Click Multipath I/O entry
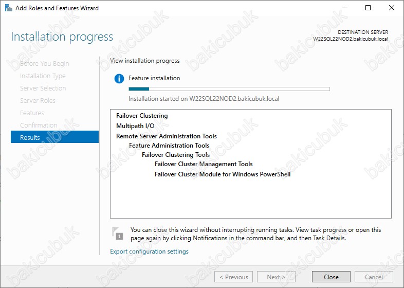 (135, 126)
